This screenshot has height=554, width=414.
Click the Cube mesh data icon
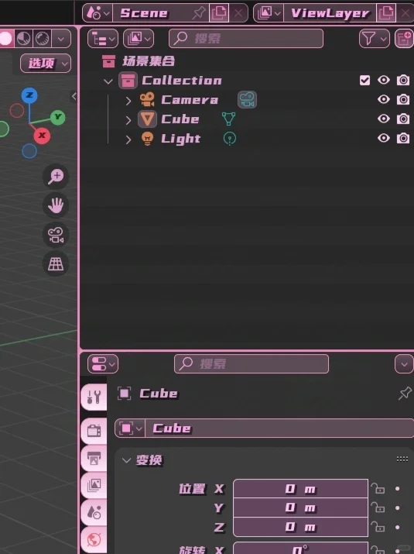pos(229,119)
